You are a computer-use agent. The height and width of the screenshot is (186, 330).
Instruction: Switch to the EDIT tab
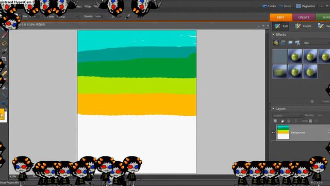[x=280, y=17]
